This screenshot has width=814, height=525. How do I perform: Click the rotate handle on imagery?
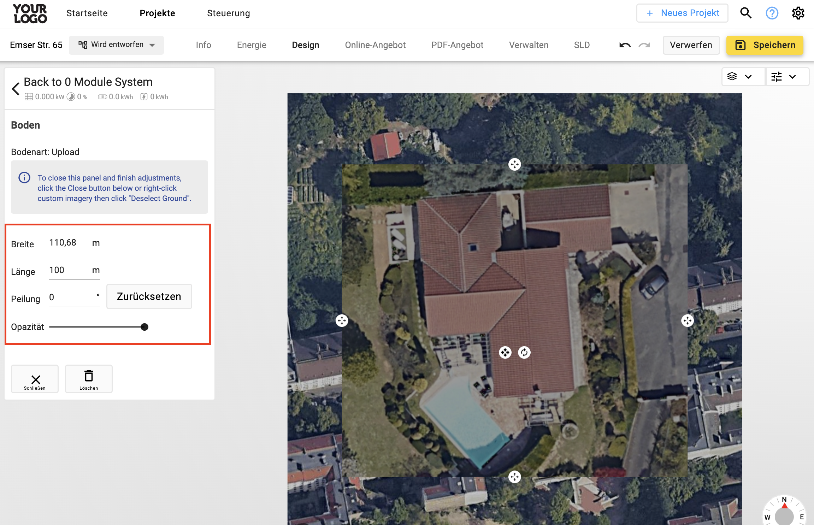(524, 352)
